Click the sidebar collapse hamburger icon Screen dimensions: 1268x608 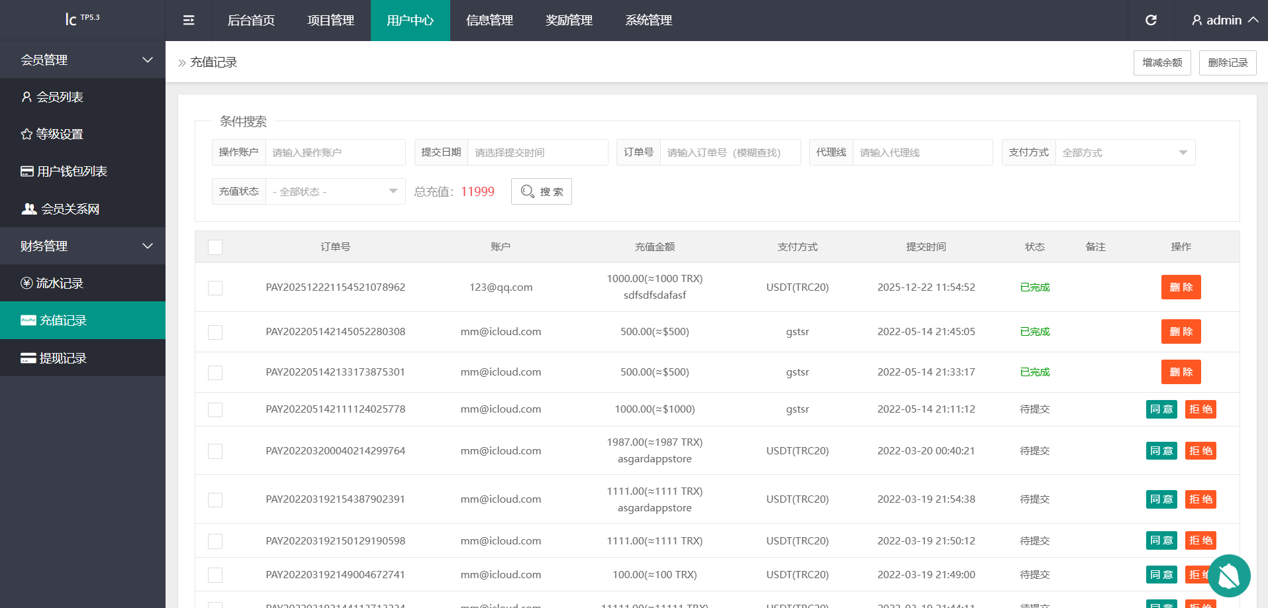pos(189,21)
